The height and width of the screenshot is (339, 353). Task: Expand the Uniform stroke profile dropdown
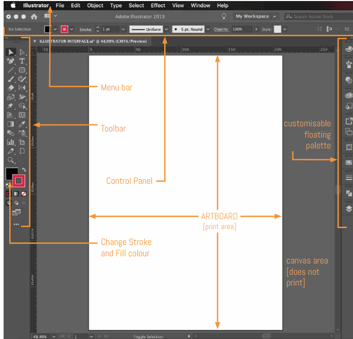point(166,29)
